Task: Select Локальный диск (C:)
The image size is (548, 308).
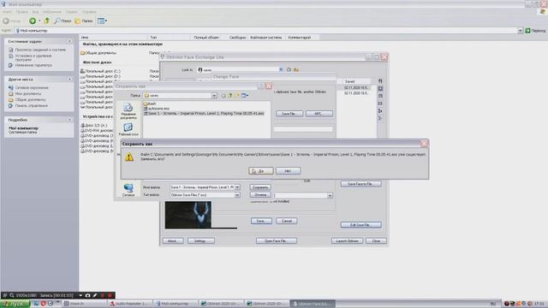Action: point(100,71)
